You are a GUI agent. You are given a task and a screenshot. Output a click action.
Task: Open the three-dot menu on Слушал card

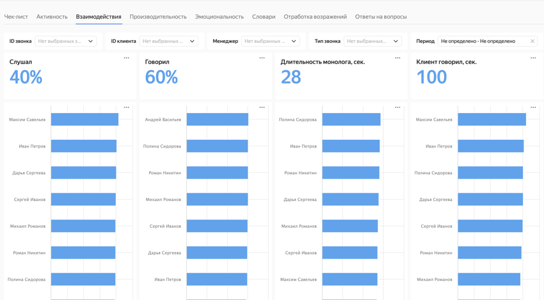[126, 58]
